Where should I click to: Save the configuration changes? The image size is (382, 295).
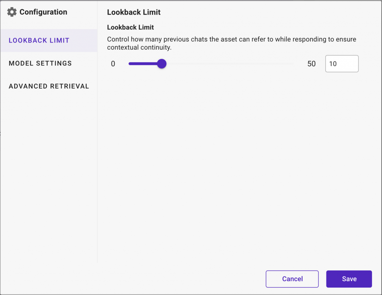[349, 279]
